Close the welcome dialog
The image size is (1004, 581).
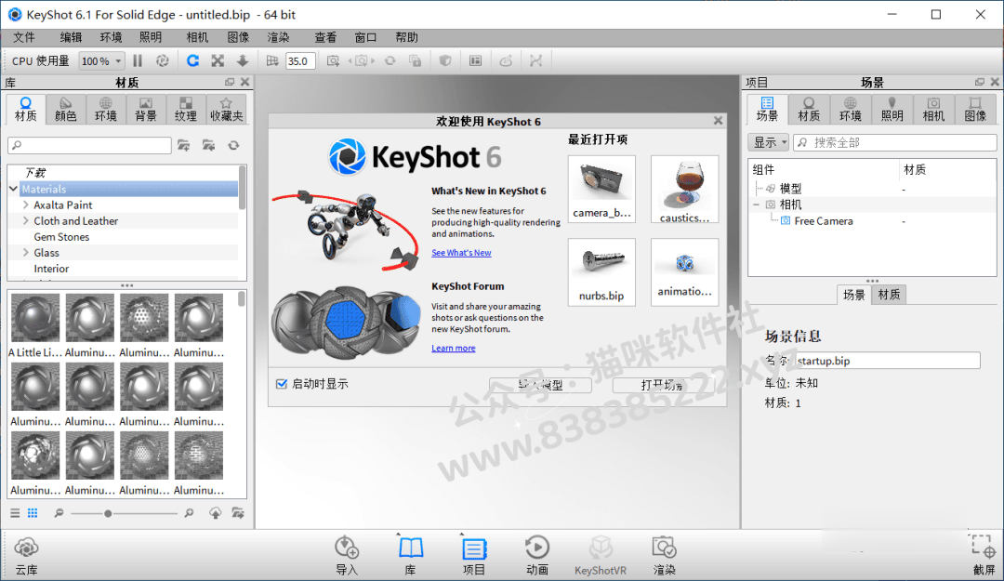(718, 121)
